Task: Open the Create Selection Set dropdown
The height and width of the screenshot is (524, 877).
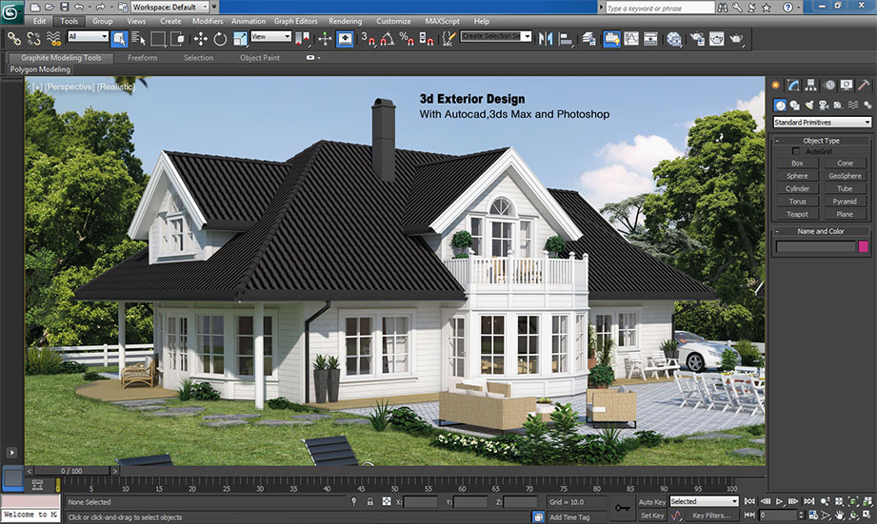Action: pos(495,36)
